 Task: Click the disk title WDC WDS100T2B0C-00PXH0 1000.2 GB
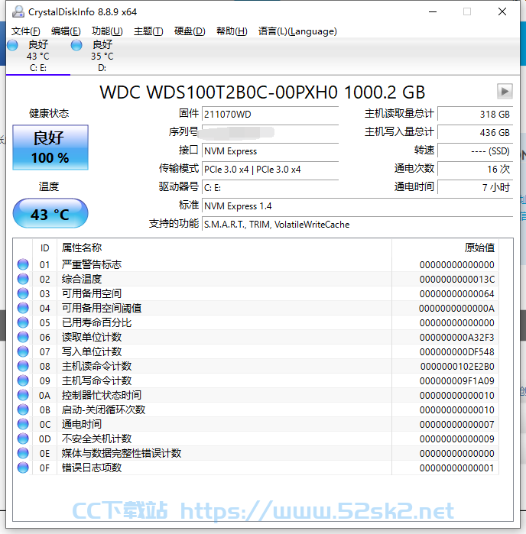262,92
